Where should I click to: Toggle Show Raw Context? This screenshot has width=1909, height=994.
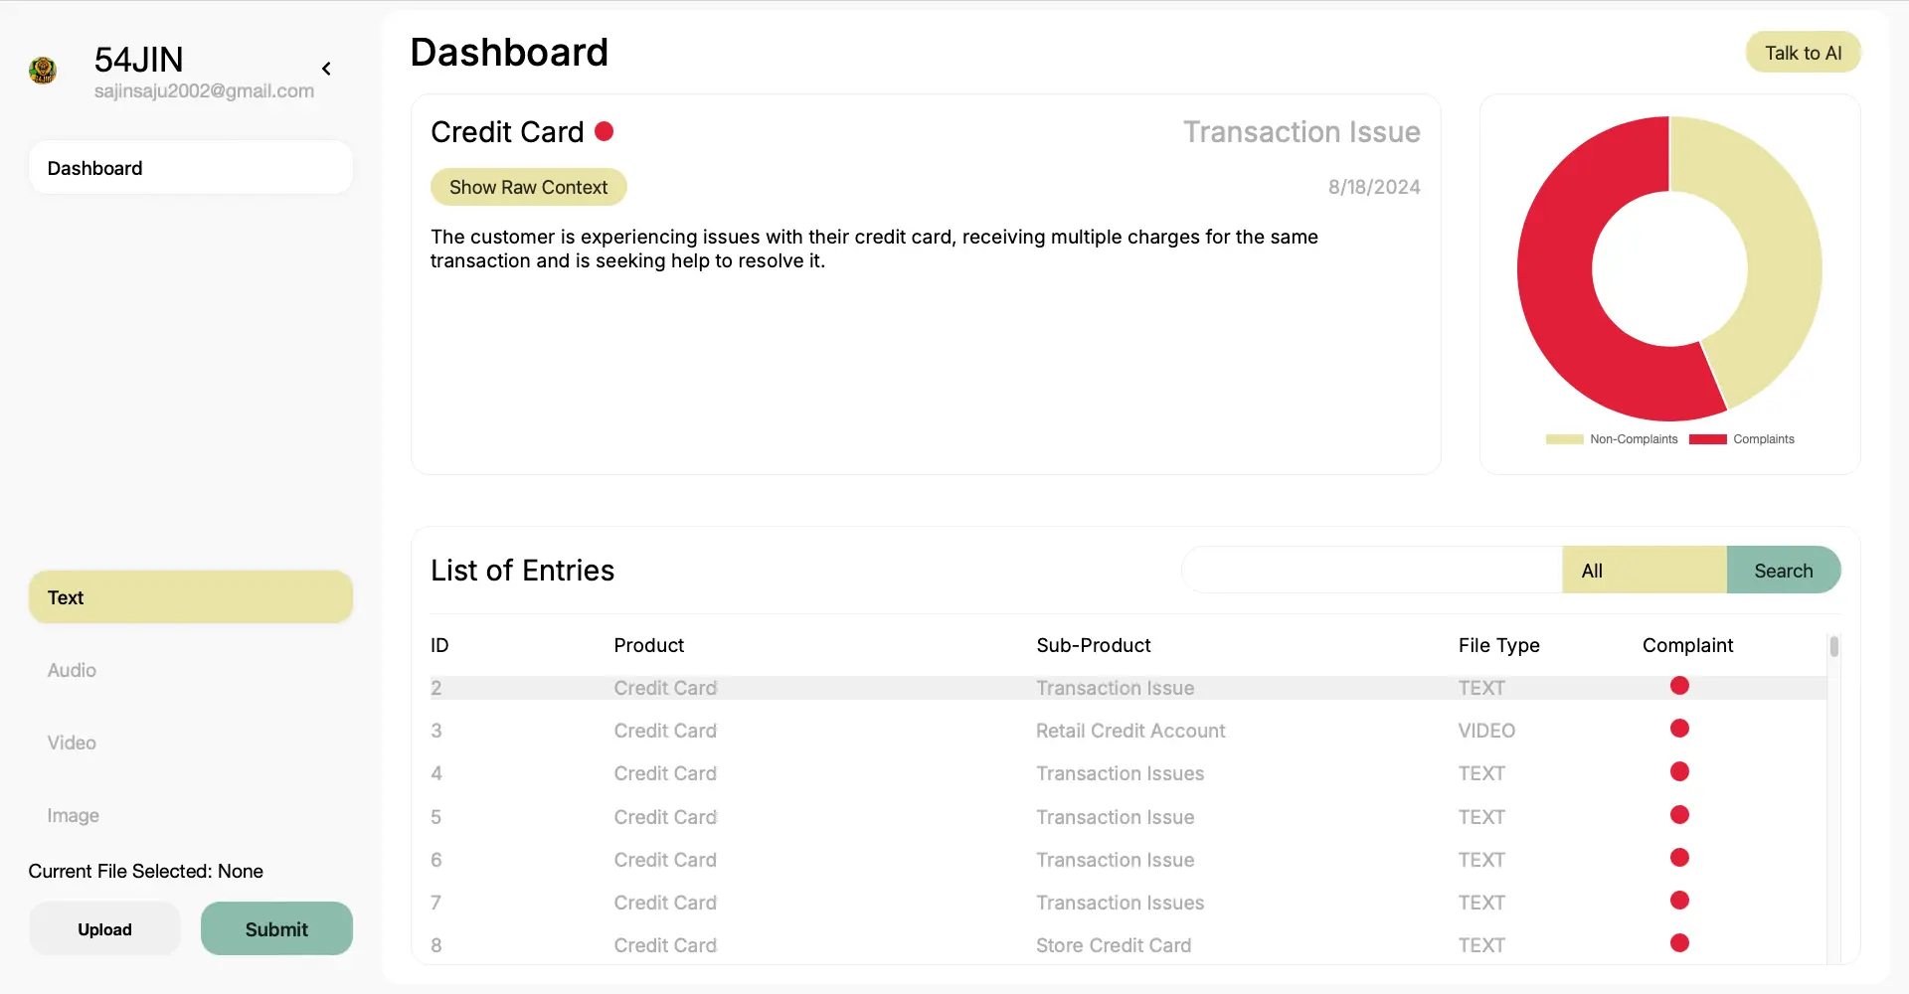(x=528, y=187)
